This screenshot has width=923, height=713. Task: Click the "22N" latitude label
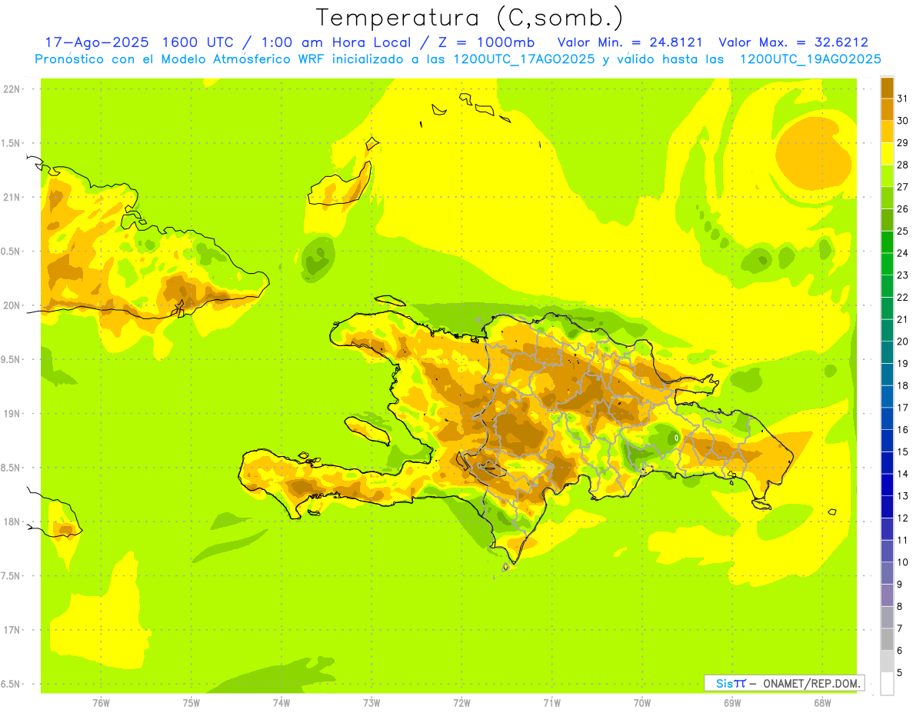(12, 89)
